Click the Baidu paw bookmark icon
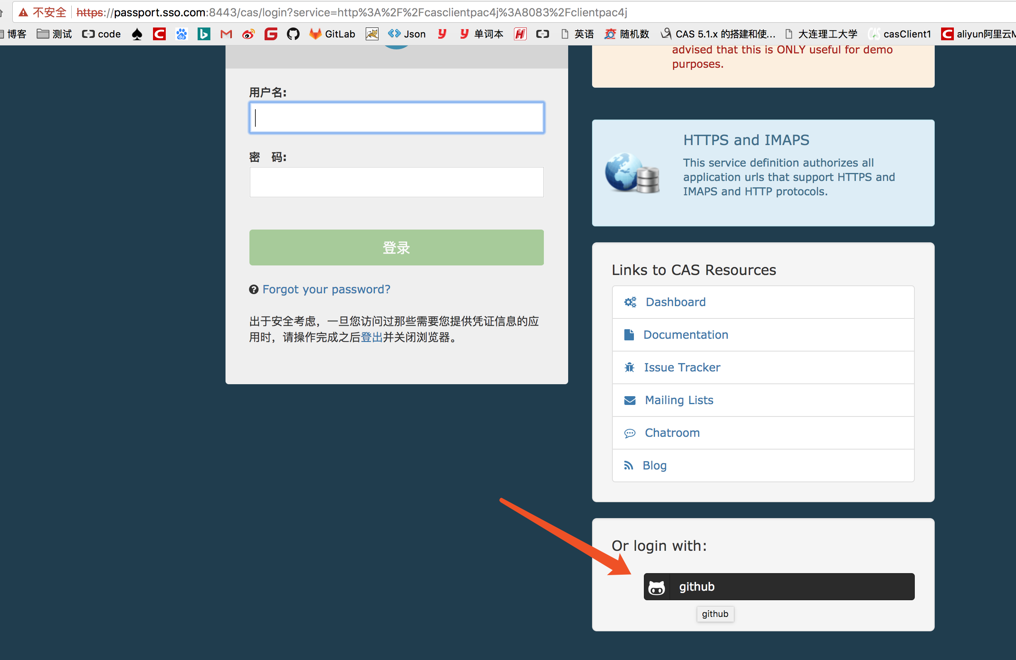Image resolution: width=1016 pixels, height=660 pixels. [x=181, y=34]
